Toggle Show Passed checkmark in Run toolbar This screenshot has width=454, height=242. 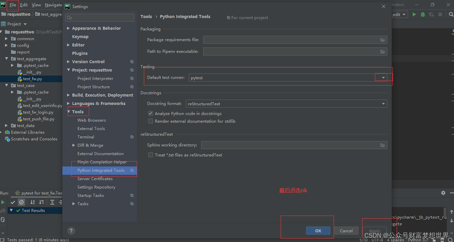13,202
